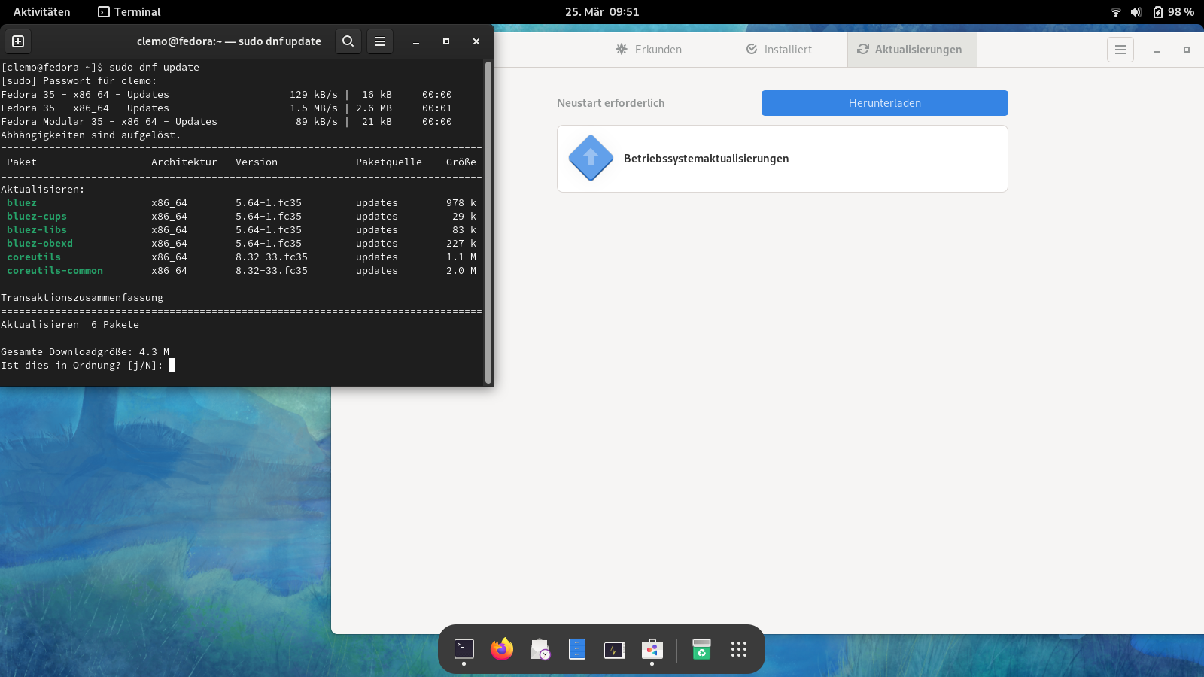
Task: Click the Terminal vertical scrollbar
Action: (x=488, y=223)
